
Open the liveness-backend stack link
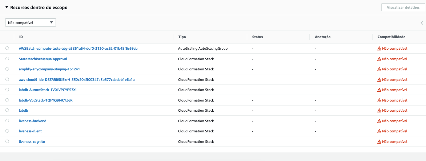pyautogui.click(x=32, y=121)
